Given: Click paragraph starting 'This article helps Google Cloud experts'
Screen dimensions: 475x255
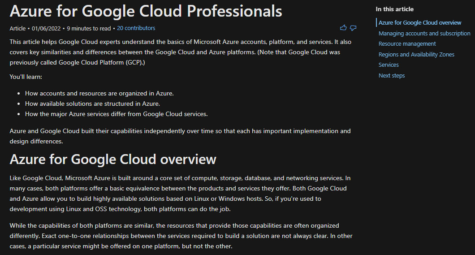Looking at the screenshot, I should tap(181, 52).
